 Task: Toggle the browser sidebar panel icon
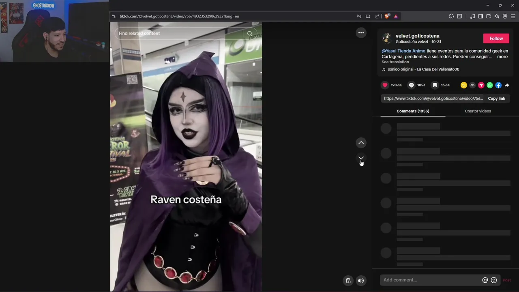(480, 16)
